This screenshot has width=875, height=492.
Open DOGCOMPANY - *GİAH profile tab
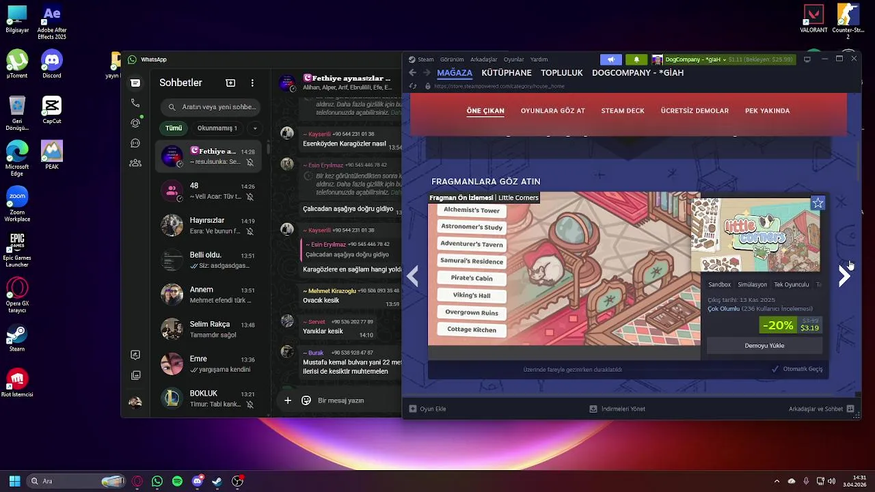pyautogui.click(x=638, y=72)
